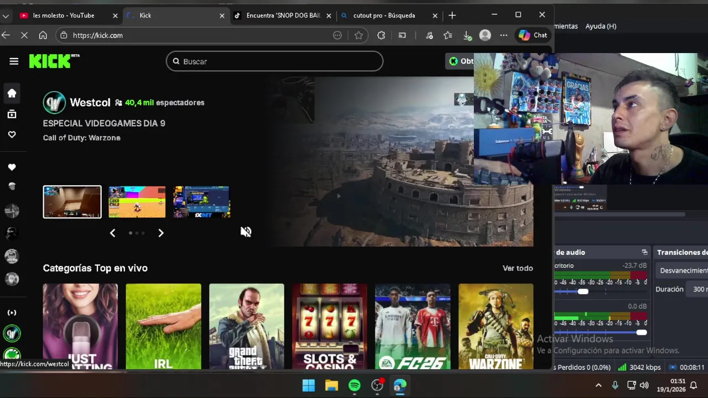Open Desvanecimiento transition dropdown in OBS

point(683,270)
